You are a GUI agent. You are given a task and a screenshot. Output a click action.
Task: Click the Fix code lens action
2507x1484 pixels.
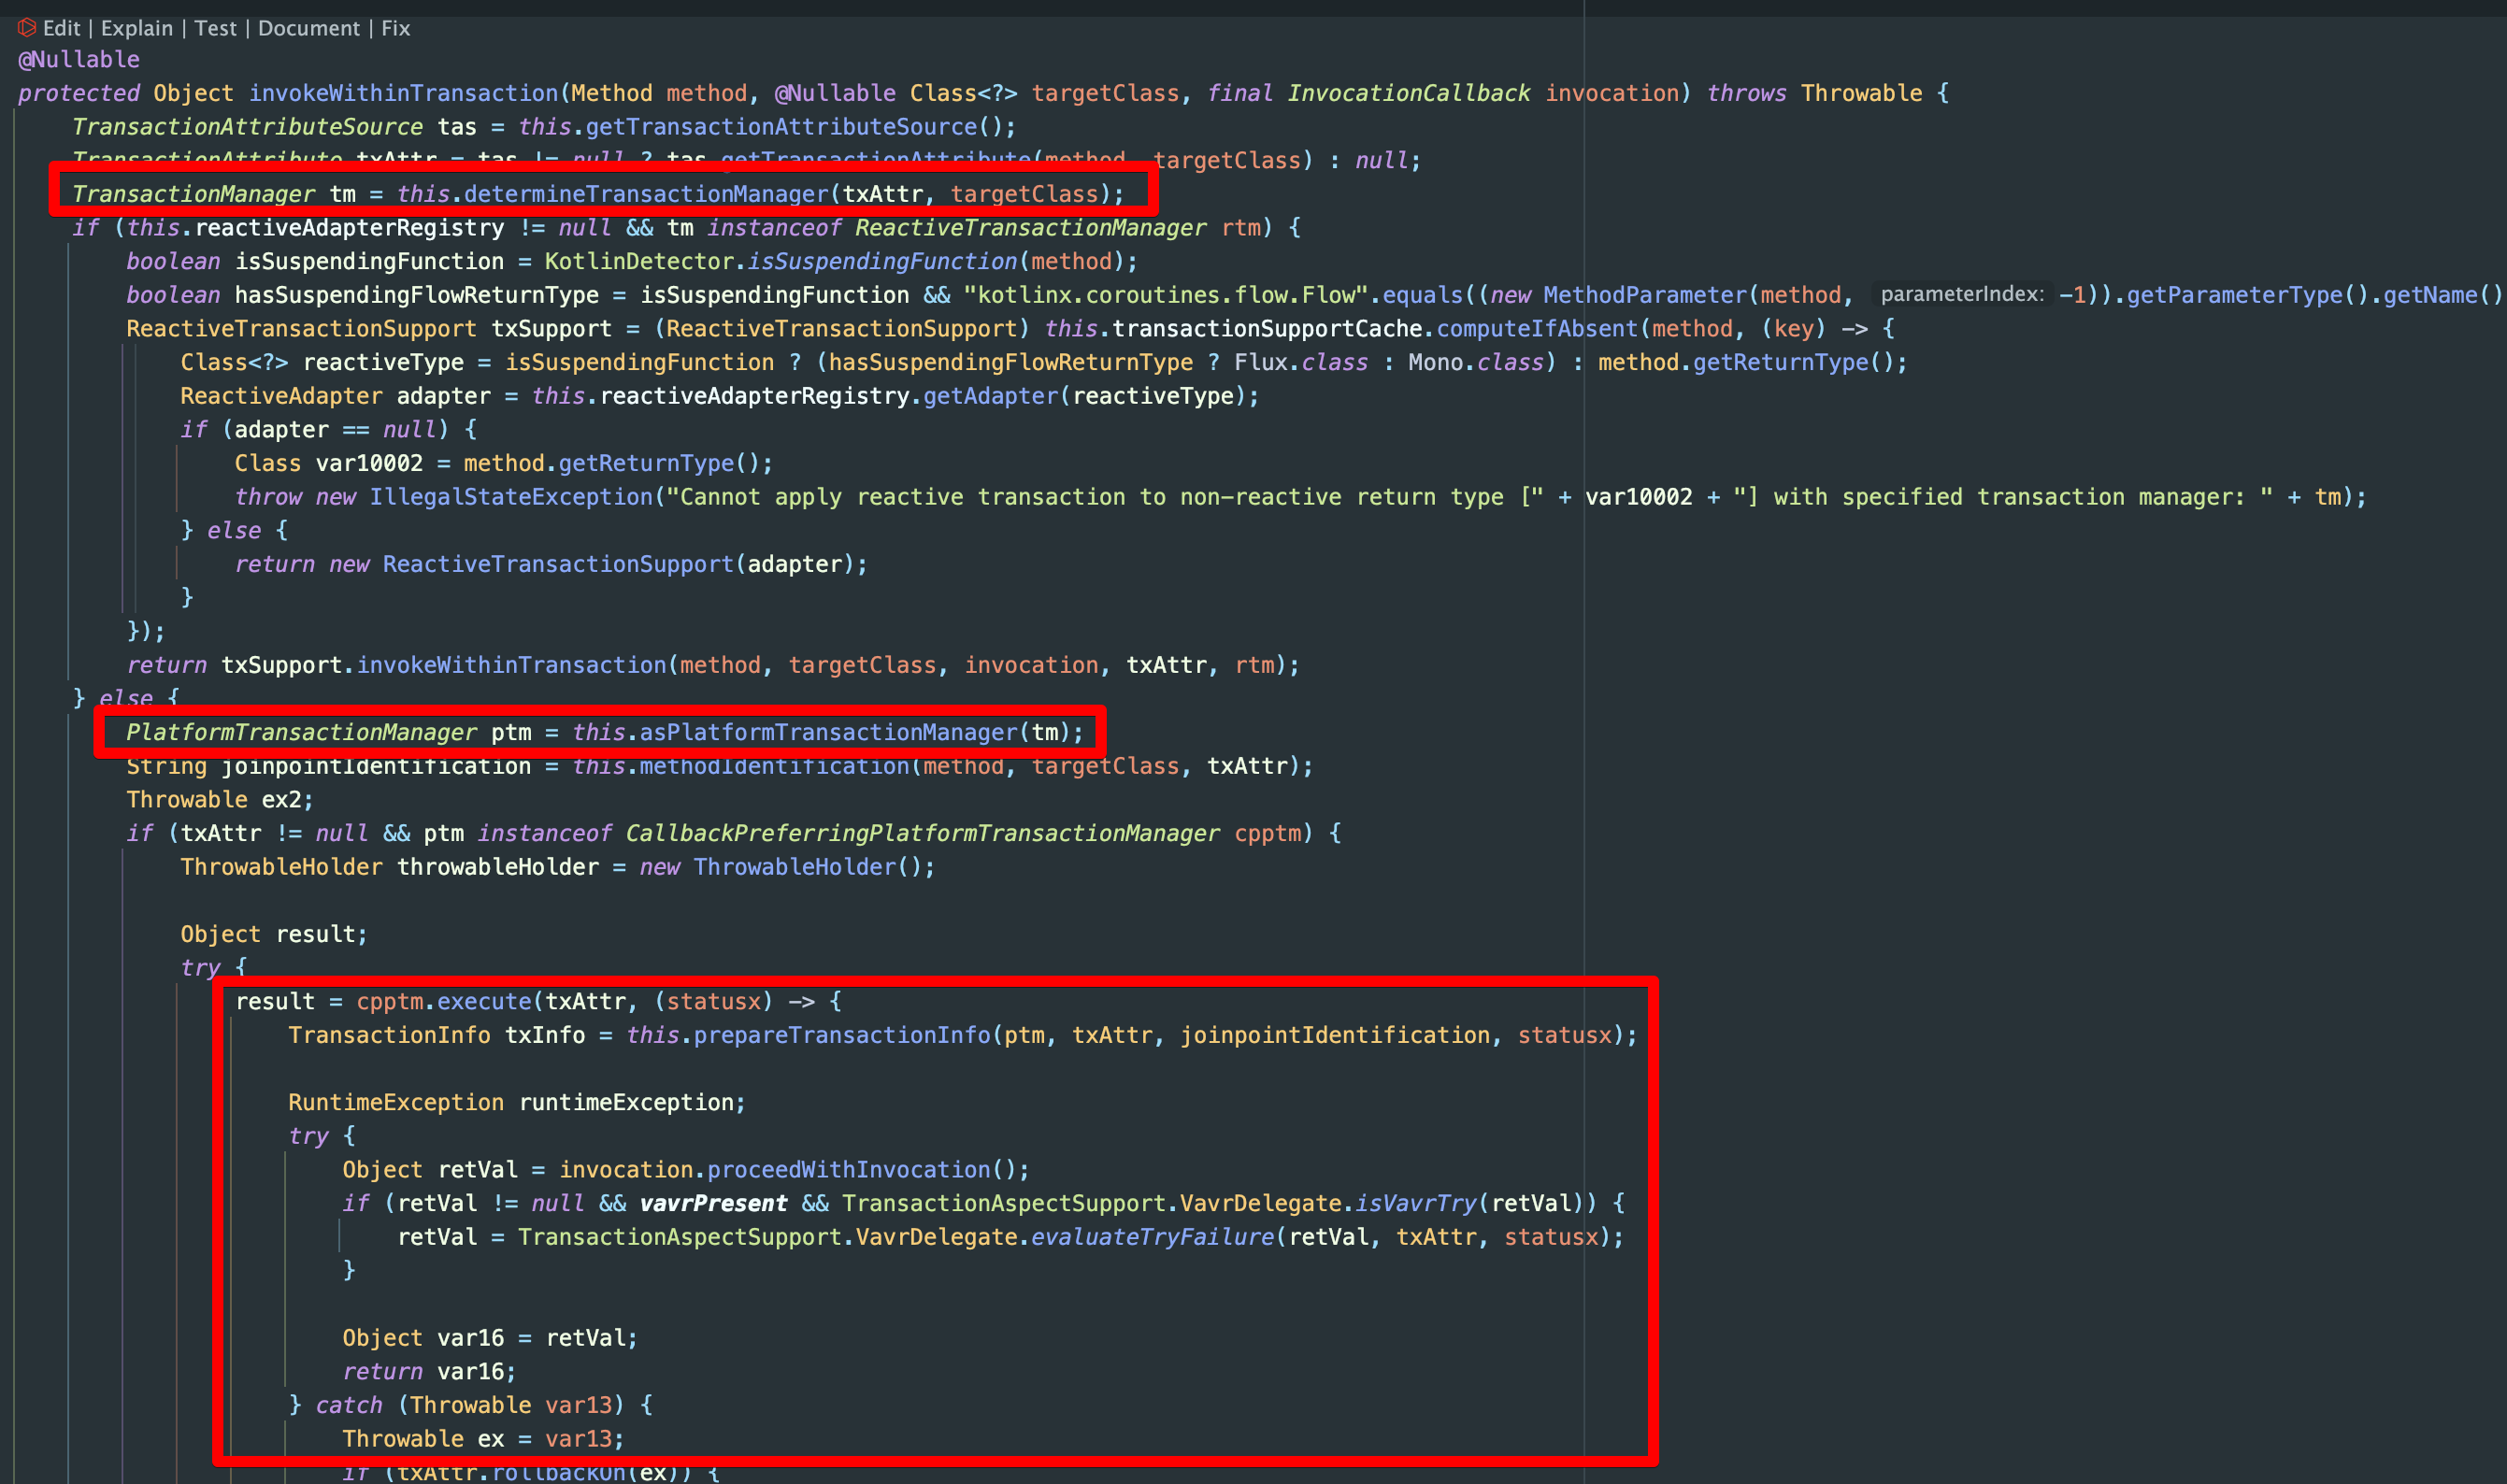point(396,28)
